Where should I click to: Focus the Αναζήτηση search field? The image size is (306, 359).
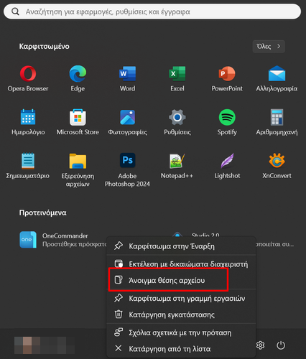152,11
